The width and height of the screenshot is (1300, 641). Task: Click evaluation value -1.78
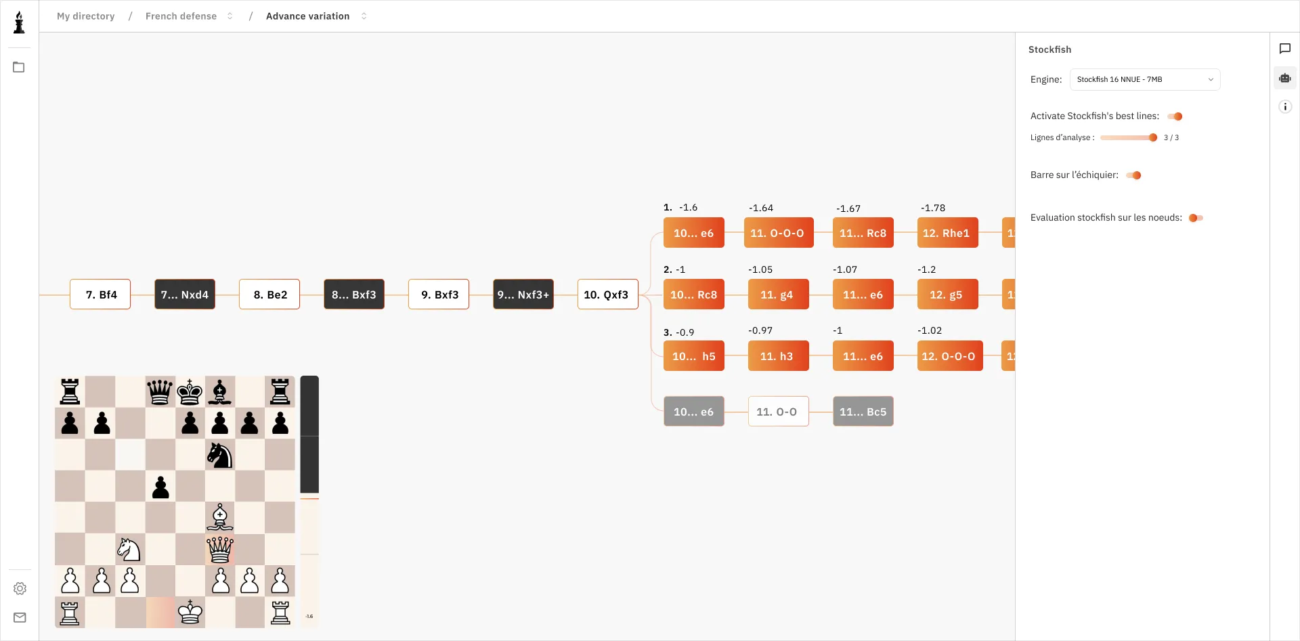coord(933,208)
